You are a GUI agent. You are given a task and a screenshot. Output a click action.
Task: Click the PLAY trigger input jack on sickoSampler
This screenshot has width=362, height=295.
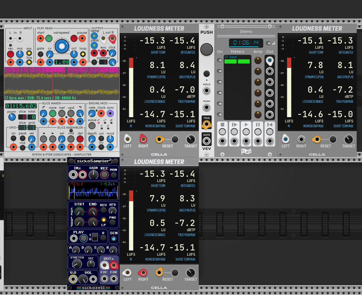click(74, 238)
